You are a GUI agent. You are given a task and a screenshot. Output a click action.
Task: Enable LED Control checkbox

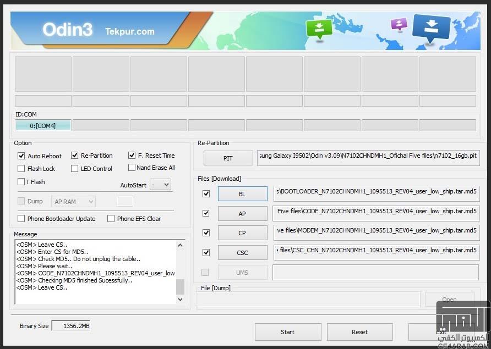74,169
